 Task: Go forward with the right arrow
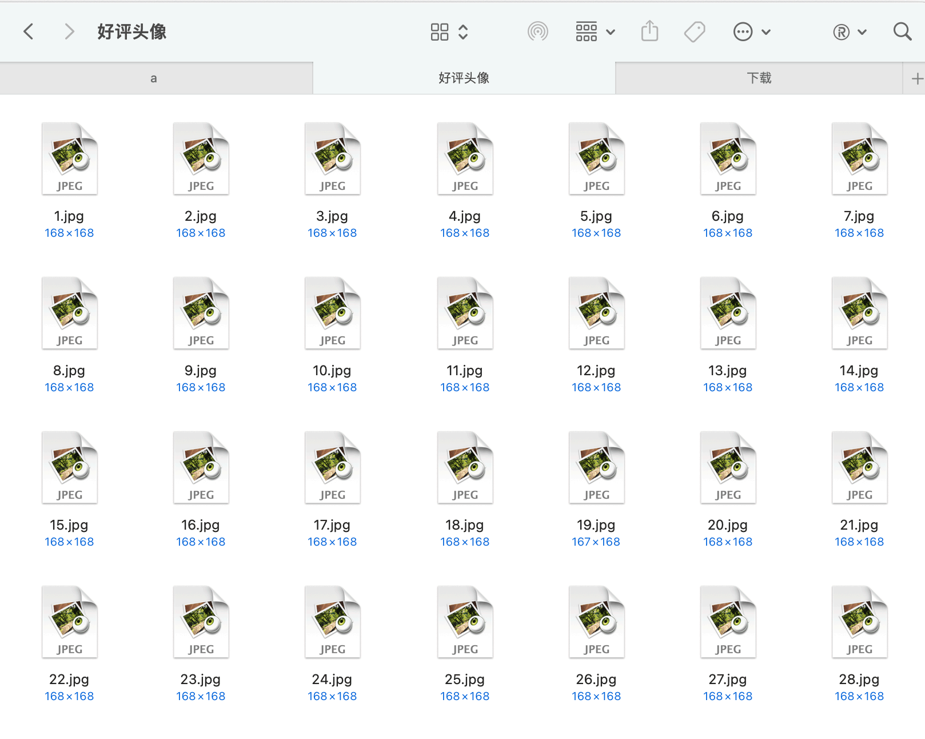tap(69, 31)
